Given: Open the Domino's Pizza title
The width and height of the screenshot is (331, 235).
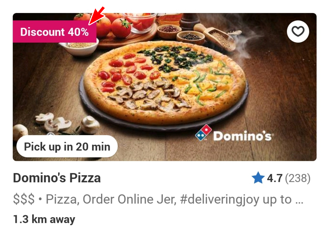Looking at the screenshot, I should pyautogui.click(x=57, y=178).
